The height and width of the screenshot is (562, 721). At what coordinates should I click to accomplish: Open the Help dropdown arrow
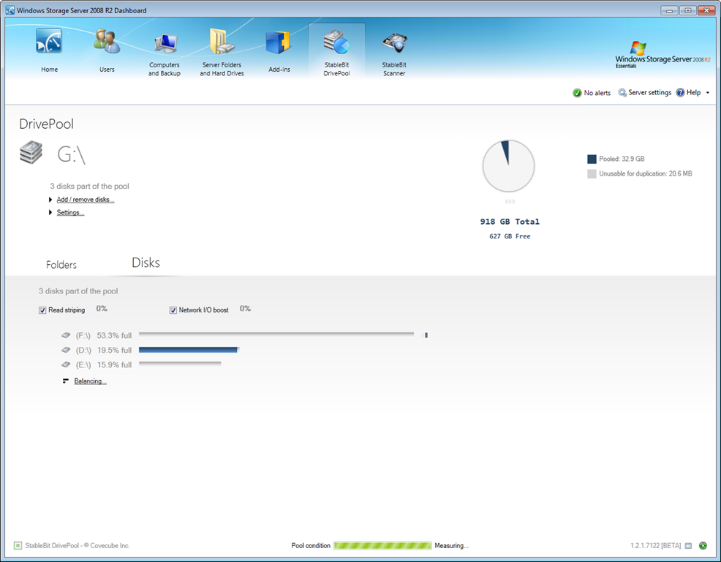pos(708,93)
